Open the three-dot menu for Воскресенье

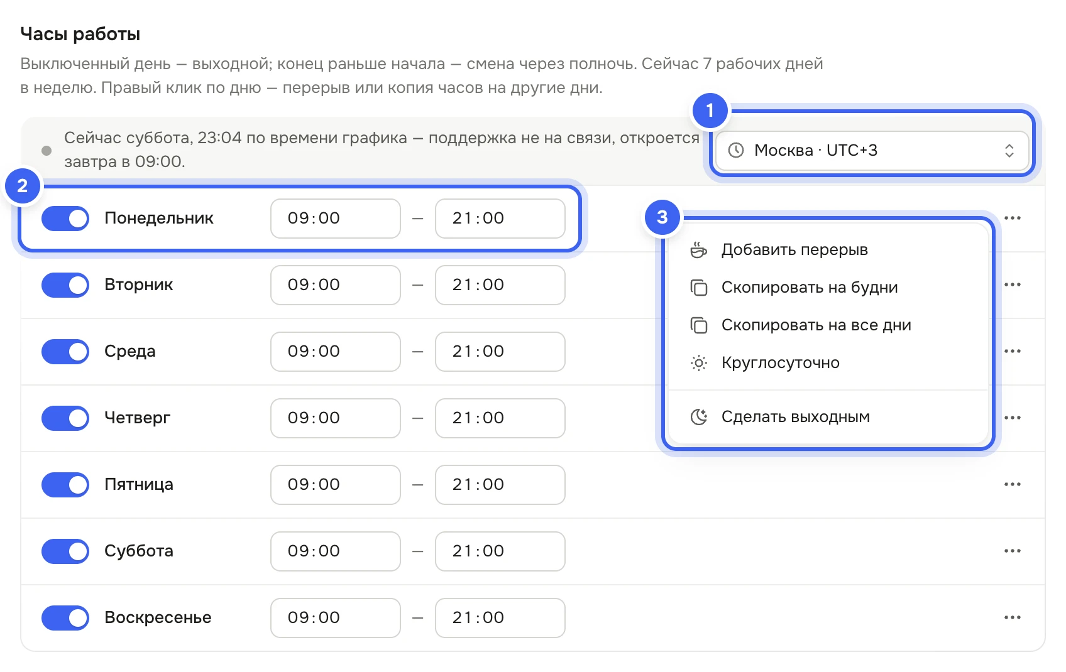coord(1012,618)
